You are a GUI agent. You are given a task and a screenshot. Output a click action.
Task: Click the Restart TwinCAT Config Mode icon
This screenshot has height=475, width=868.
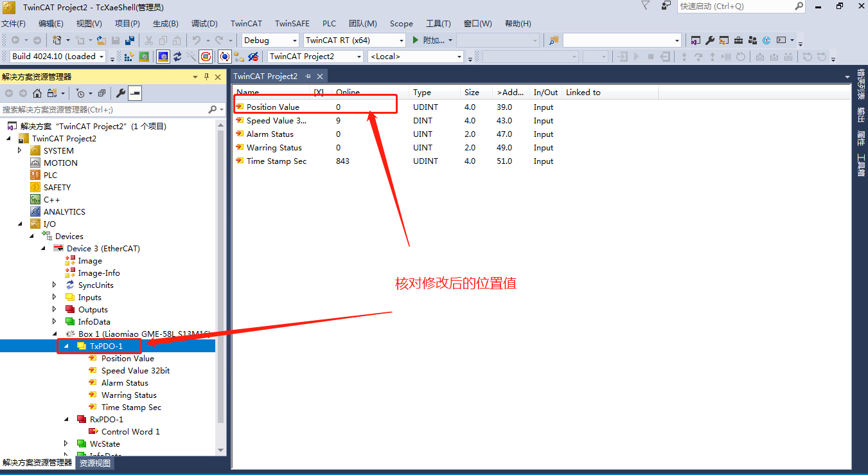pos(163,57)
